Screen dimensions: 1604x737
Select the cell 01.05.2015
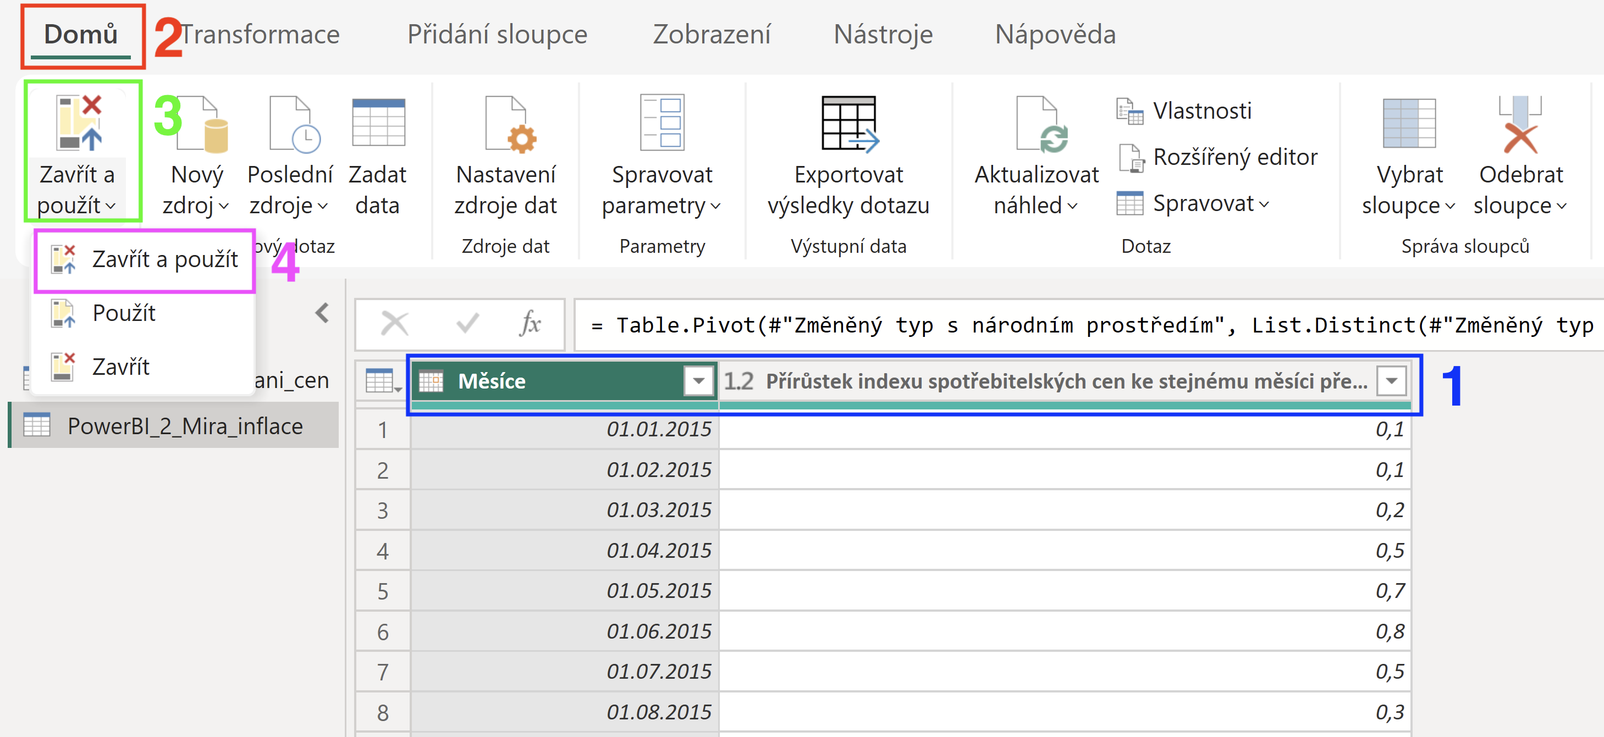(x=565, y=590)
